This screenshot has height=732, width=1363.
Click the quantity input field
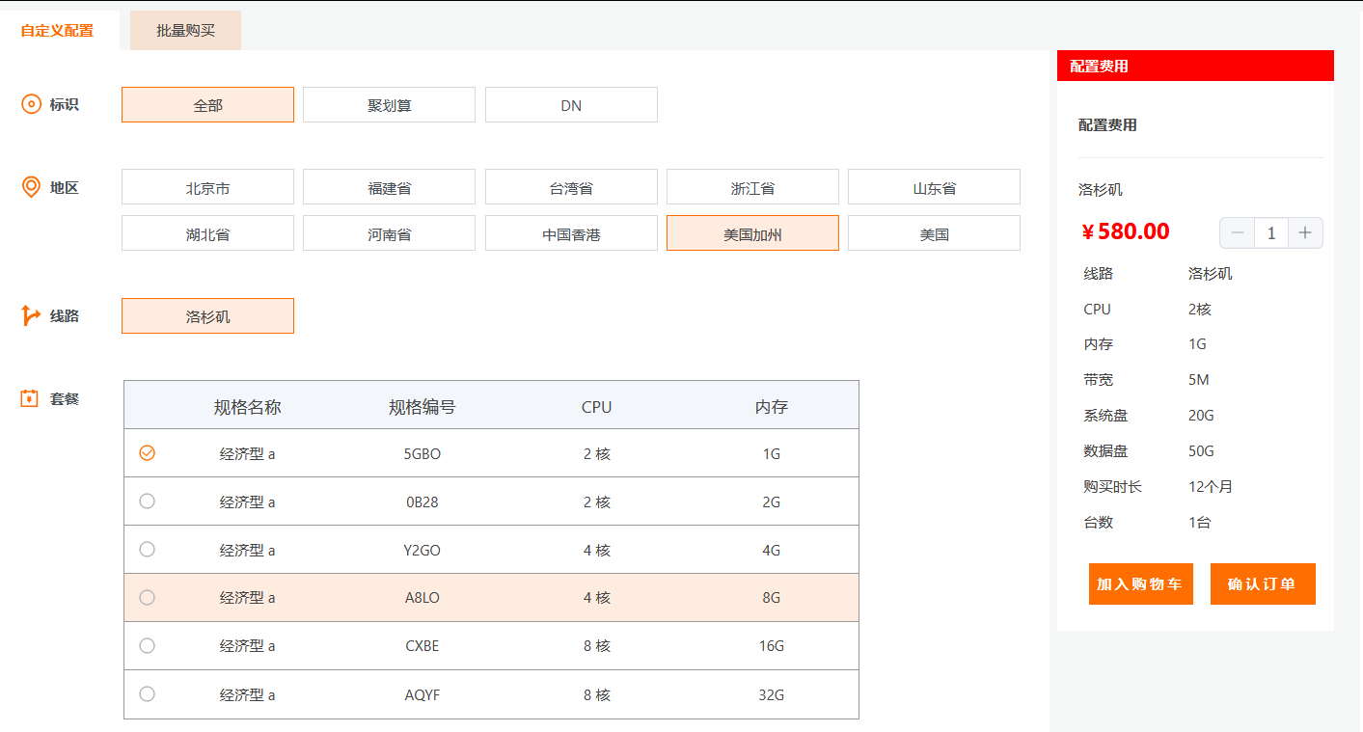(1271, 232)
